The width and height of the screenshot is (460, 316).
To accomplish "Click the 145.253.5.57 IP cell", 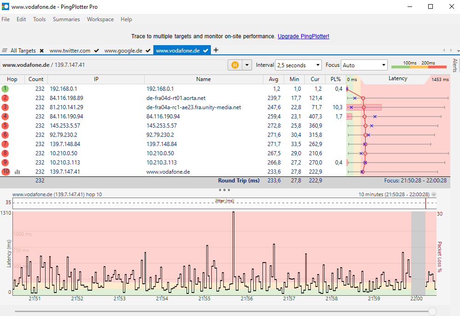I will (65, 126).
